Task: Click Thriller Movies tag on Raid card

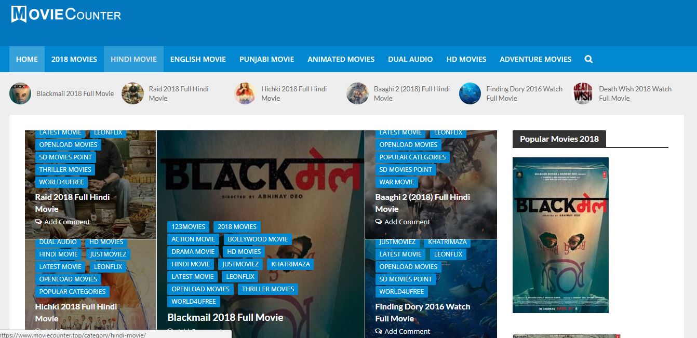Action: tap(65, 169)
